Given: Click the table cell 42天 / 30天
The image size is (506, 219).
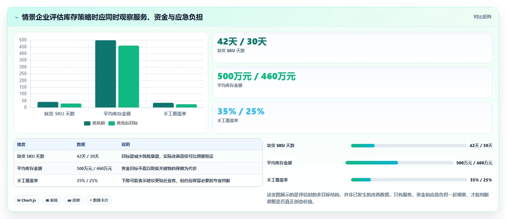Looking at the screenshot, I should (x=88, y=156).
